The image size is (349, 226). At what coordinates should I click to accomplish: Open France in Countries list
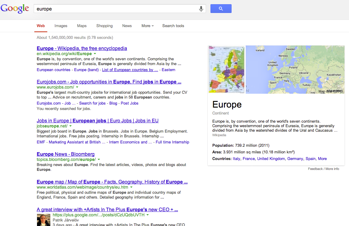point(249,159)
